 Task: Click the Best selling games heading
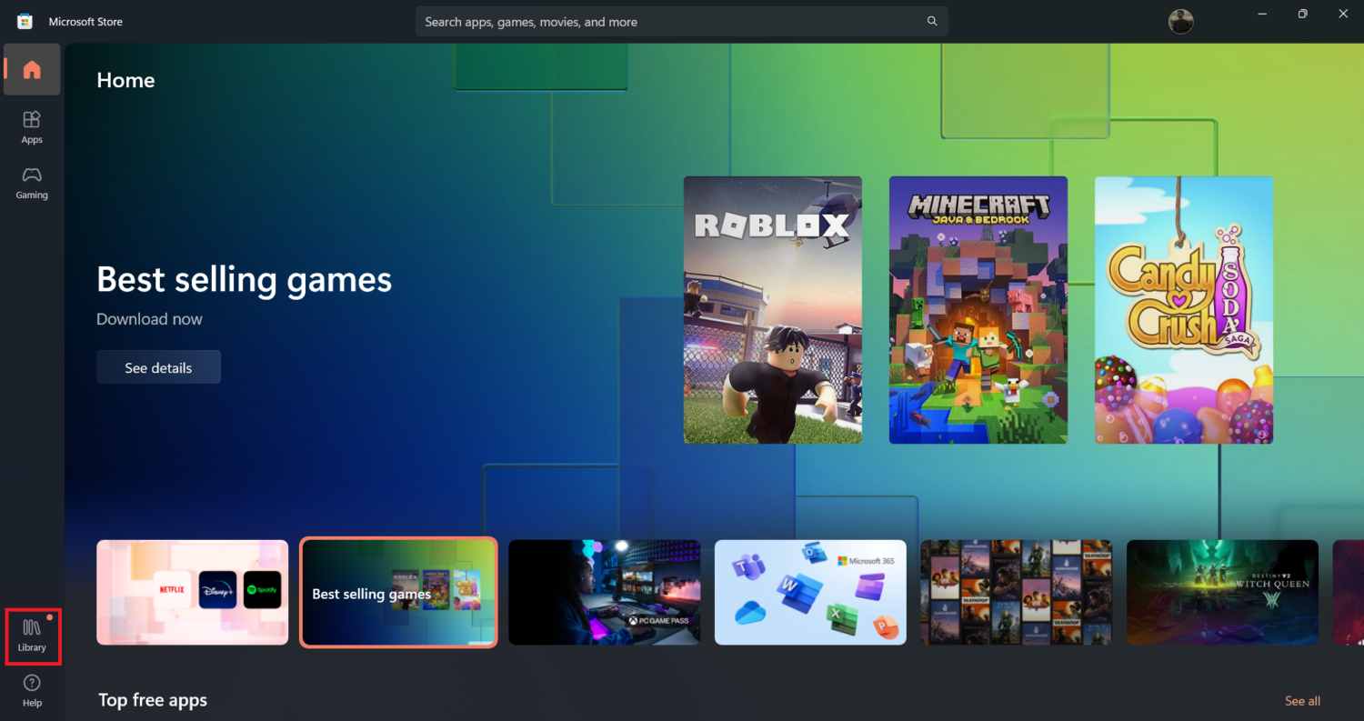point(245,279)
